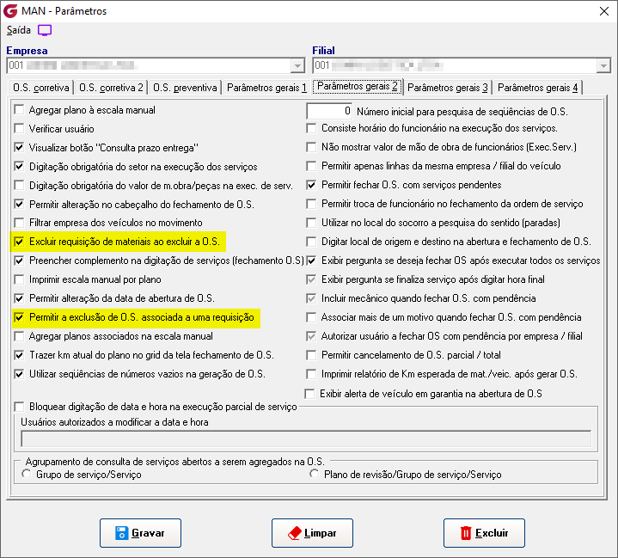Image resolution: width=618 pixels, height=558 pixels.
Task: Check Associar mais de um motivo checkbox
Action: pyautogui.click(x=311, y=317)
